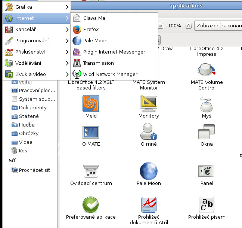This screenshot has height=228, width=242.
Task: Expand the Kancelář submenu arrow
Action: [67, 30]
